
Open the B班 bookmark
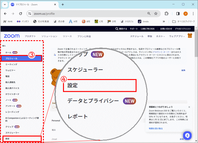(86, 21)
